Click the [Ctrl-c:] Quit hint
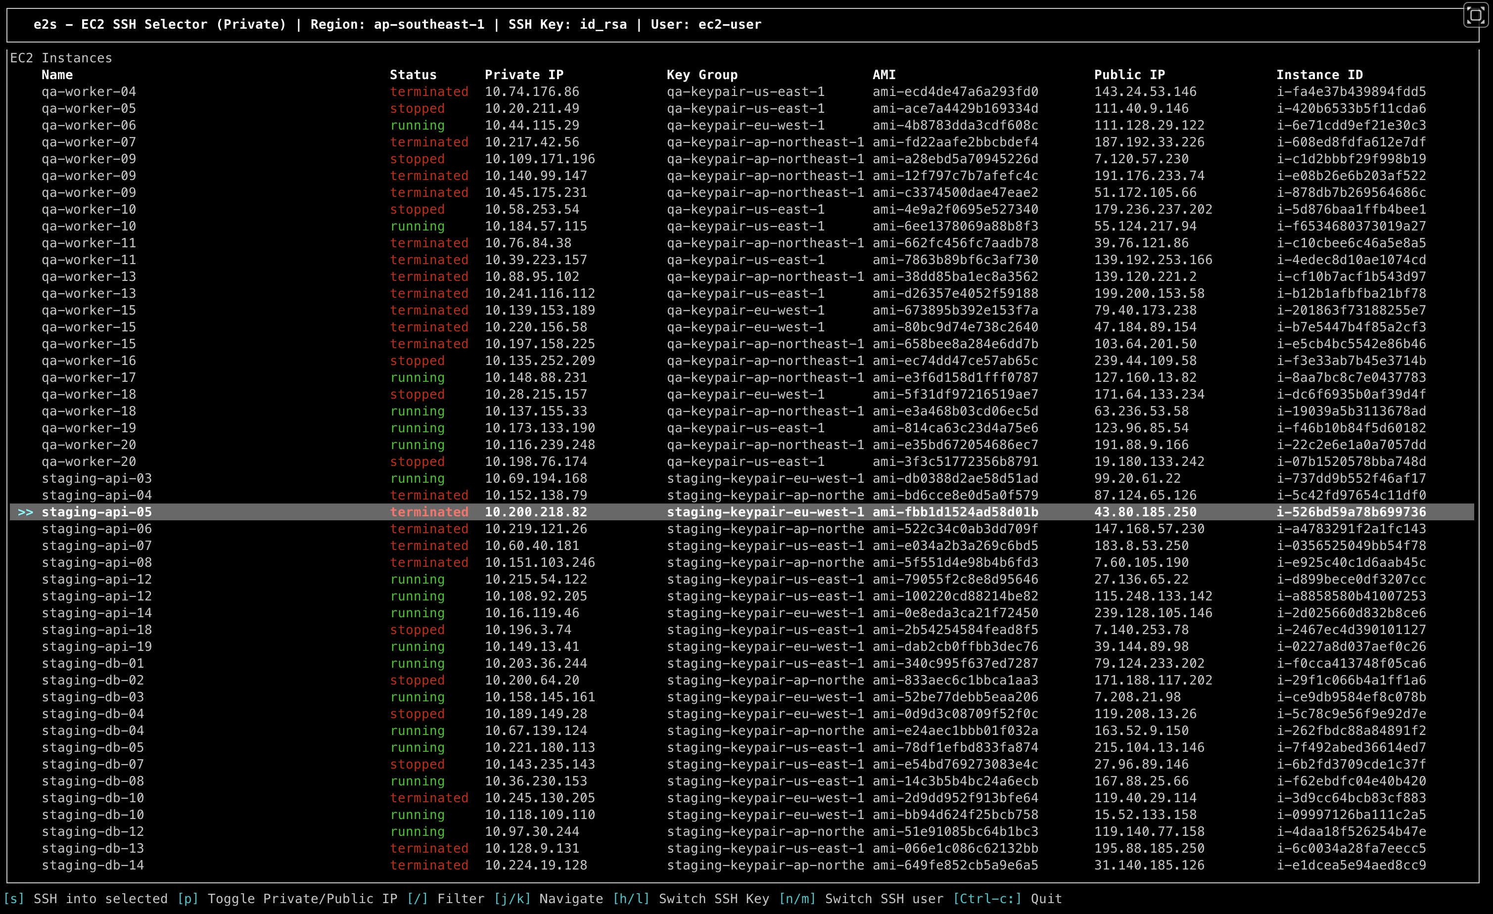Image resolution: width=1493 pixels, height=914 pixels. [1007, 899]
